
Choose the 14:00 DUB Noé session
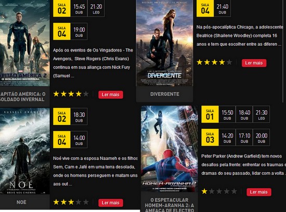pyautogui.click(x=79, y=139)
